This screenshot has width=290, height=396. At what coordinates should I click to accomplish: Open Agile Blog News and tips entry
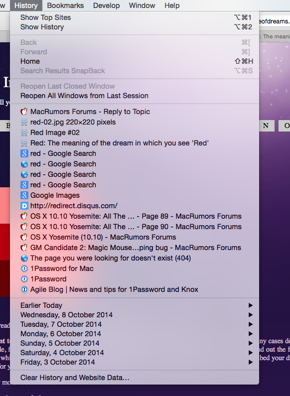tap(135, 289)
